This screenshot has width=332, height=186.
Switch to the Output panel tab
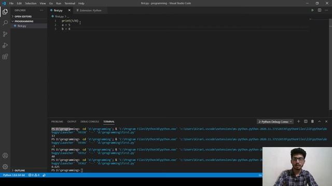(x=72, y=122)
